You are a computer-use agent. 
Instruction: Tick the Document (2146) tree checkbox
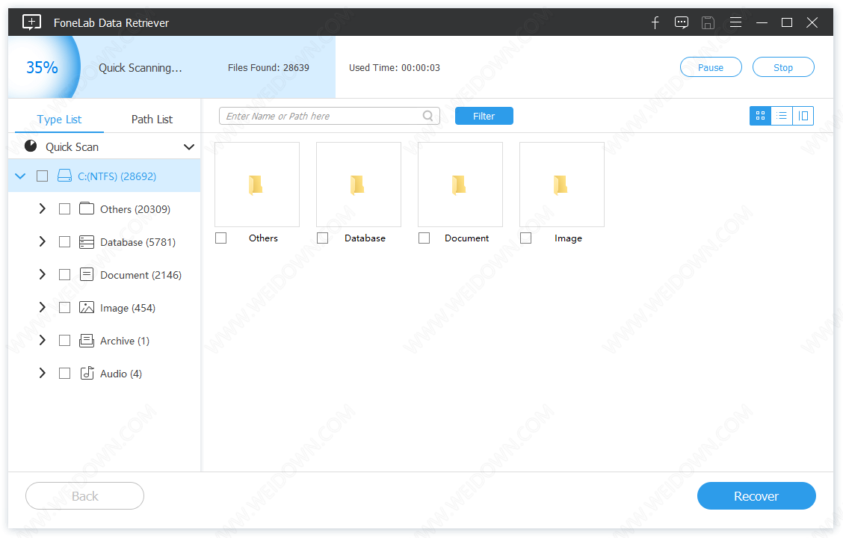pyautogui.click(x=64, y=275)
